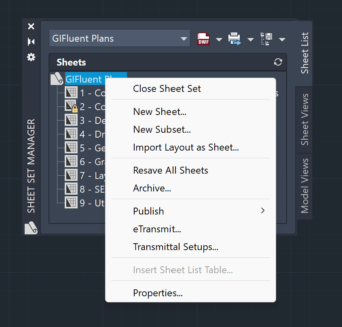Click the sheet set icon beside GIFluent Plans
342x327 pixels.
point(56,78)
